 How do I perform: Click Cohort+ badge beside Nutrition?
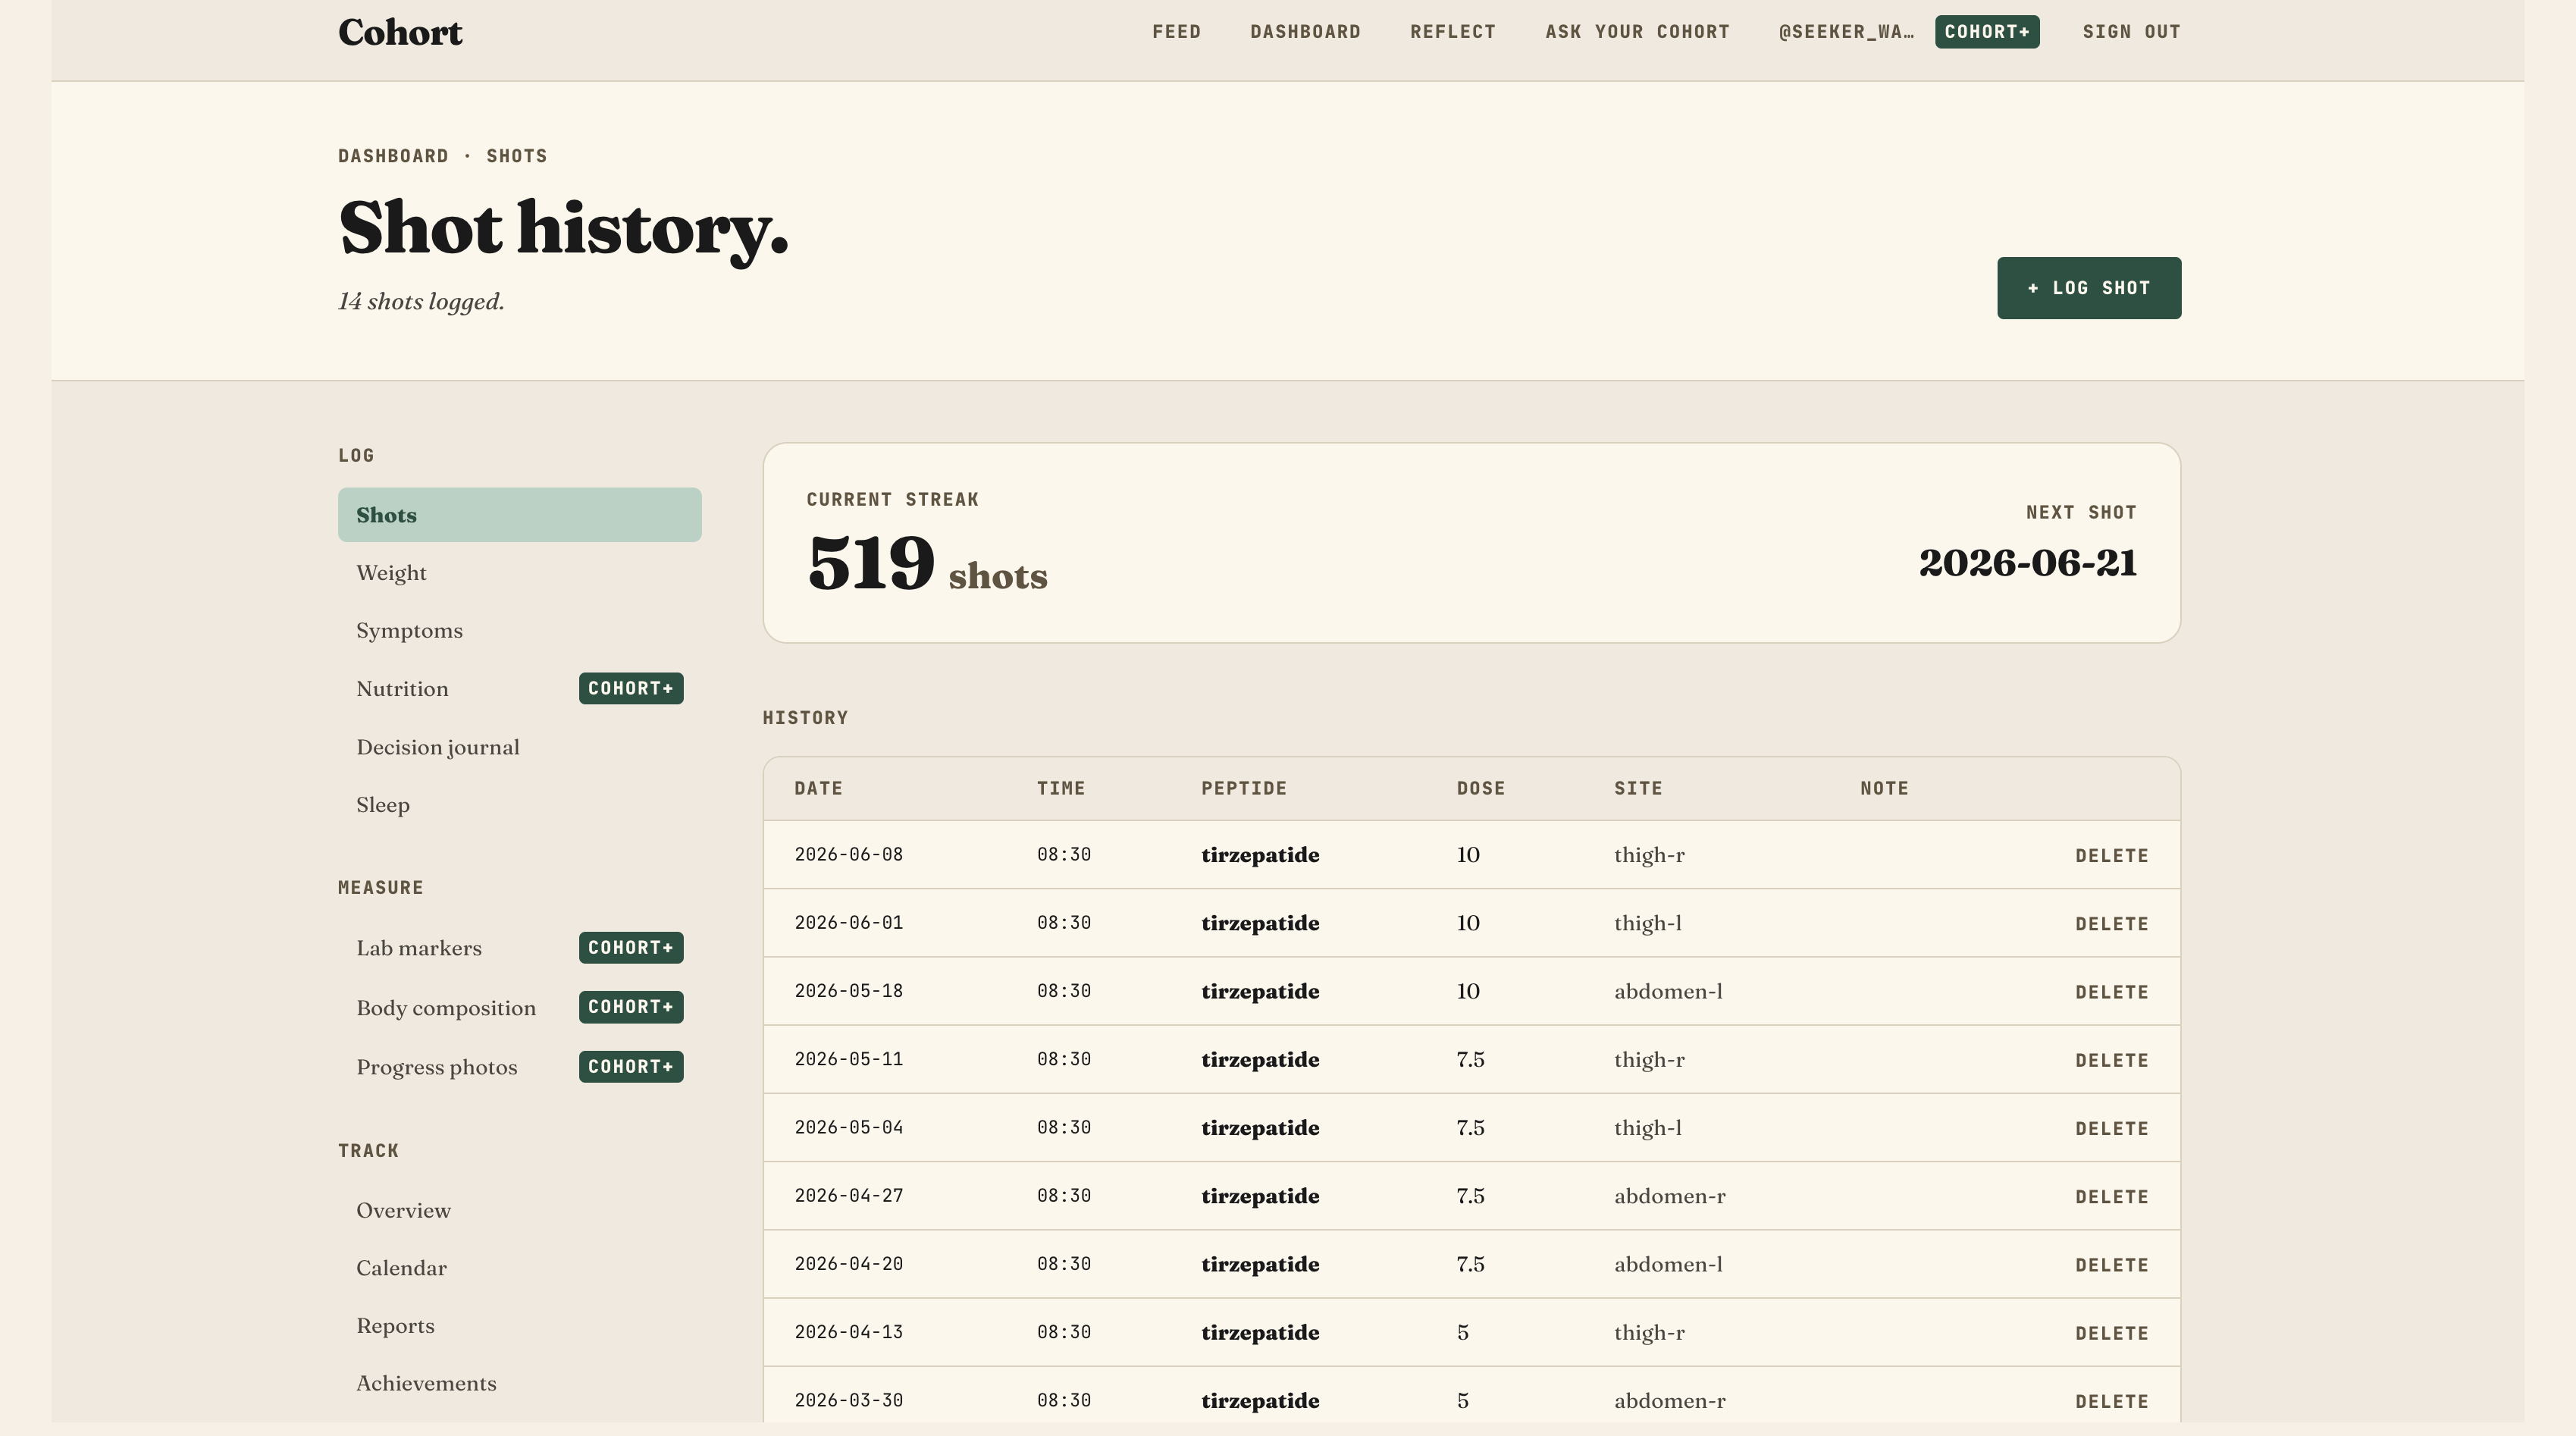click(x=631, y=688)
